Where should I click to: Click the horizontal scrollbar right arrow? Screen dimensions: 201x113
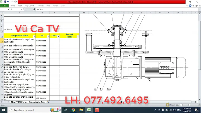click(196, 102)
